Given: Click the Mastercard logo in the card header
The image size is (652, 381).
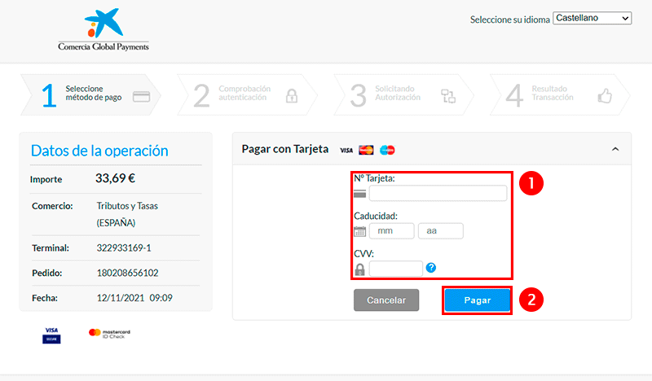Looking at the screenshot, I should (366, 150).
